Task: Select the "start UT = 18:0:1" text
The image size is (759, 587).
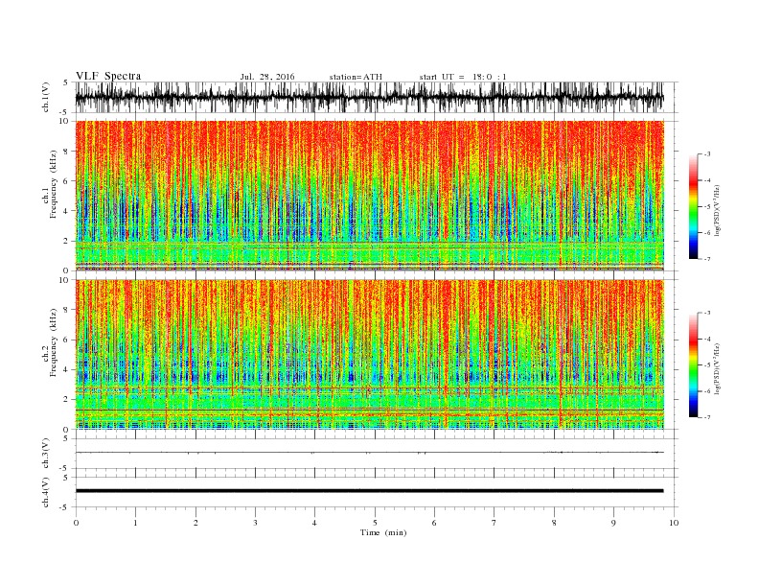Action: tap(463, 77)
